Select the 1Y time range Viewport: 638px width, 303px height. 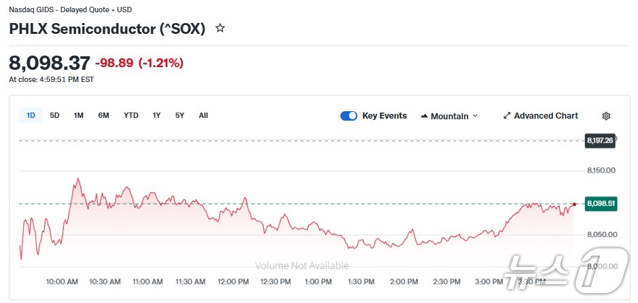(157, 115)
